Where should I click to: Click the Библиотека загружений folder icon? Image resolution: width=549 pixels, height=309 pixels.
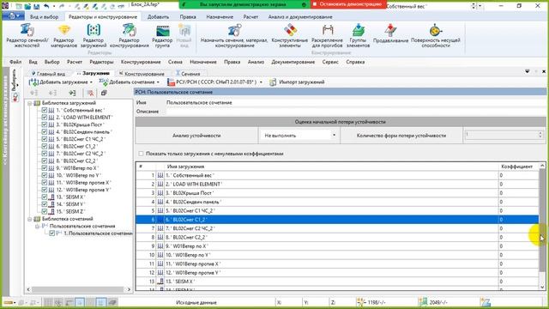click(x=37, y=103)
